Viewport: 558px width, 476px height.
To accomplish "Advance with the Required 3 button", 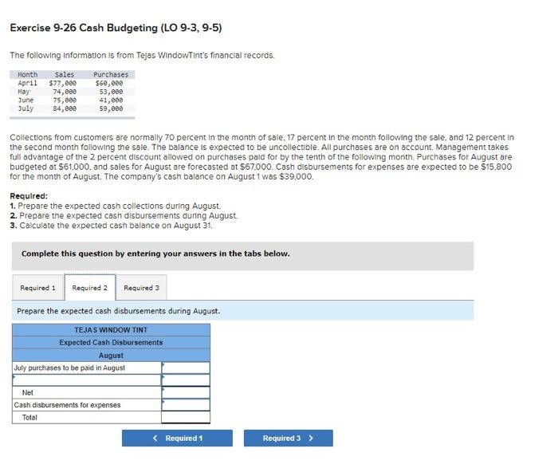I will [289, 438].
